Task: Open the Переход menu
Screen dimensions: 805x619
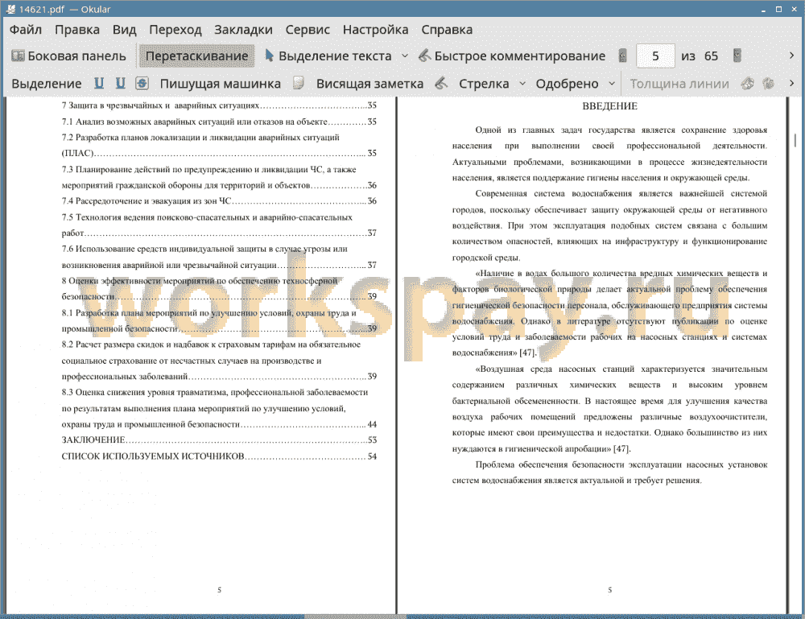Action: (x=175, y=30)
